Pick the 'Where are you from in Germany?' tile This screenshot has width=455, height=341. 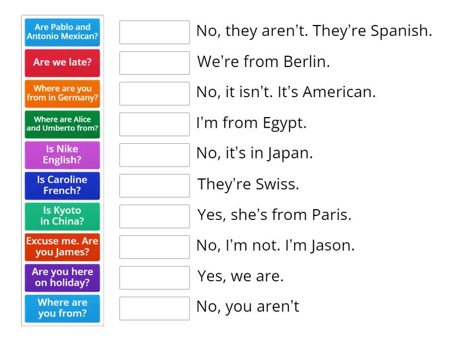coord(63,94)
